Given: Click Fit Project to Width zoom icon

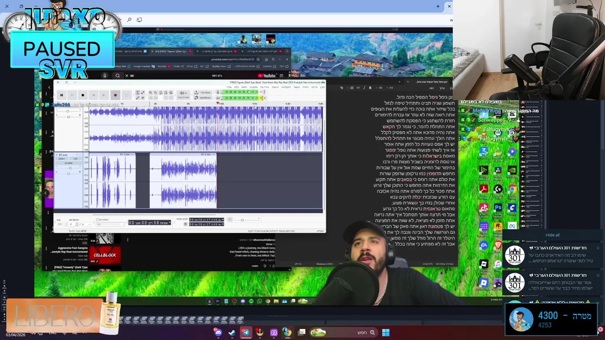Looking at the screenshot, I should (x=166, y=93).
